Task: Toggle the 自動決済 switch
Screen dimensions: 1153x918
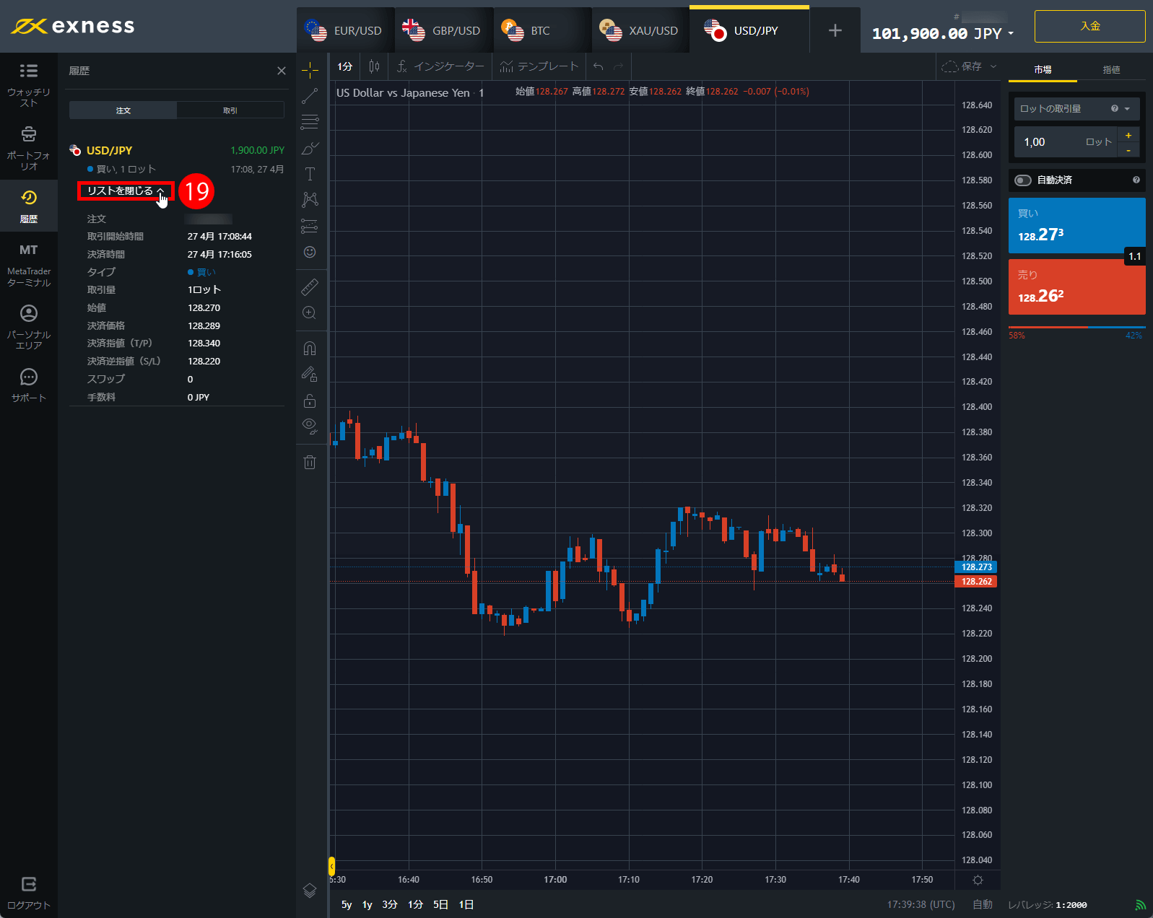Action: coord(1023,180)
